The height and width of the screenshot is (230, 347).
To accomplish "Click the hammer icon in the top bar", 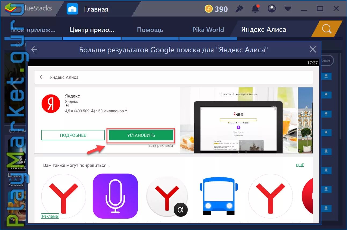I will (240, 9).
